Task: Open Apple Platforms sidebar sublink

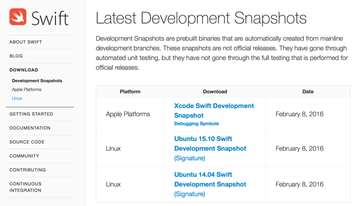Action: tap(27, 90)
